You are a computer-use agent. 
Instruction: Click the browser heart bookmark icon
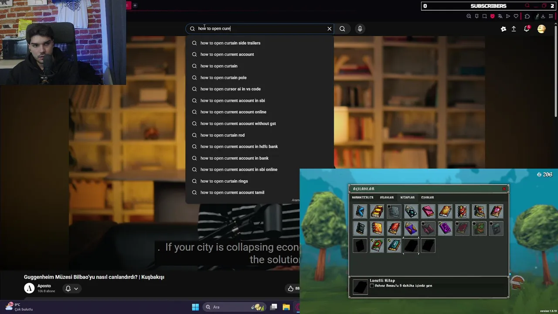point(516,16)
